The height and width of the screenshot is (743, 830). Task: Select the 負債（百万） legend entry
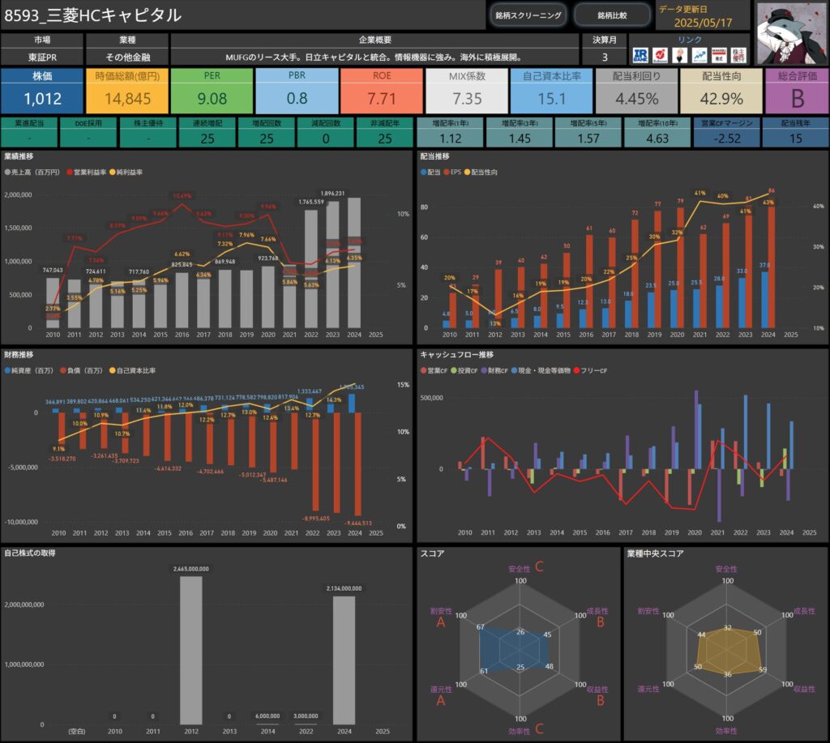pos(82,370)
